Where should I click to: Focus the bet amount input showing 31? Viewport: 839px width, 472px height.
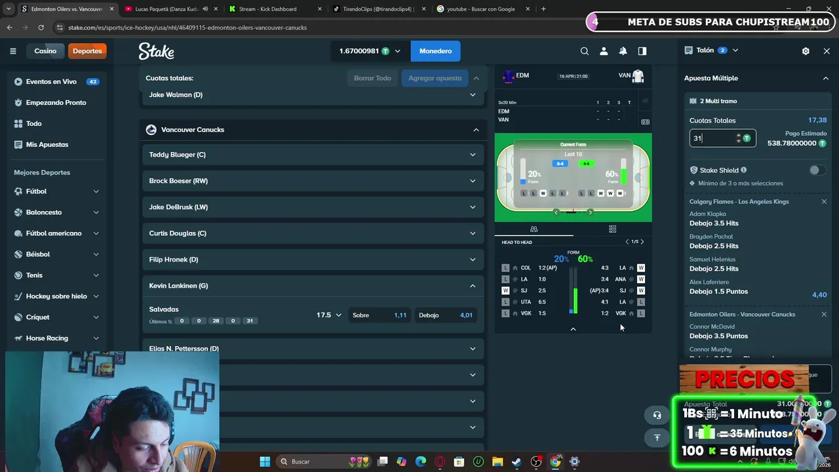click(x=722, y=138)
